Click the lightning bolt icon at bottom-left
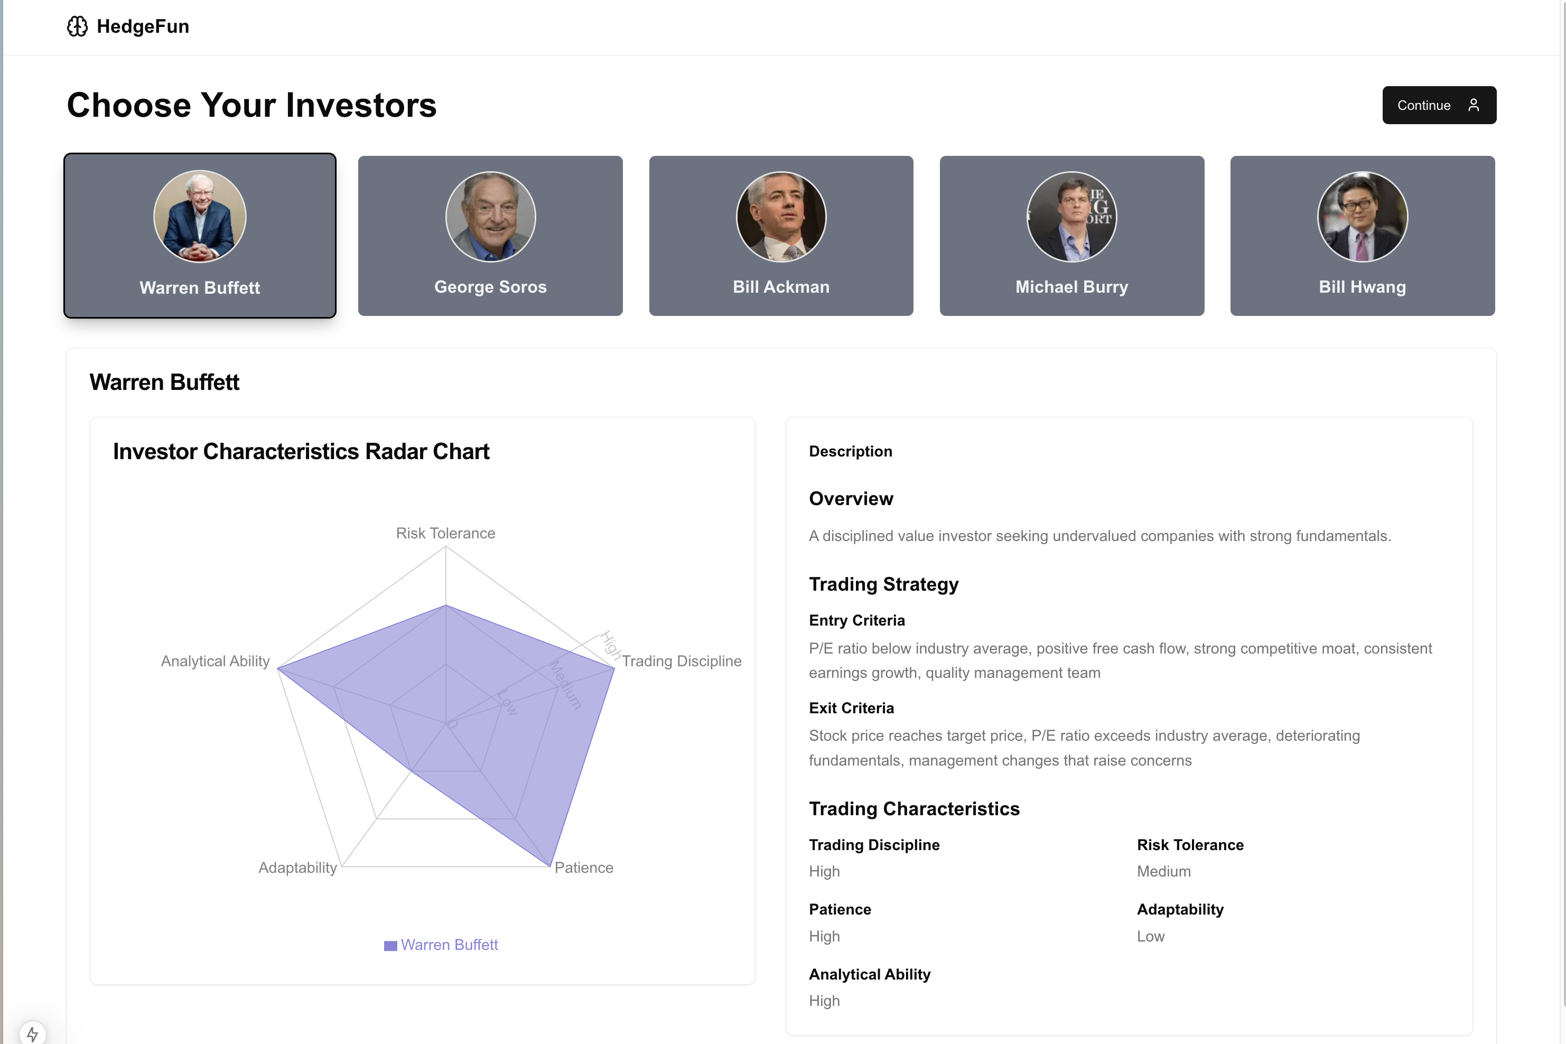 pyautogui.click(x=32, y=1034)
